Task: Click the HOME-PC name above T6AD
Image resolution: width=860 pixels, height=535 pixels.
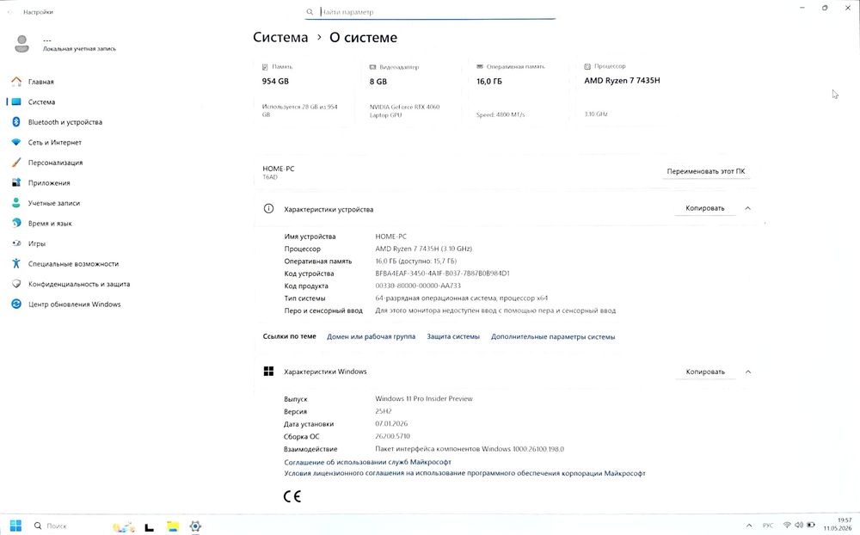Action: [278, 169]
